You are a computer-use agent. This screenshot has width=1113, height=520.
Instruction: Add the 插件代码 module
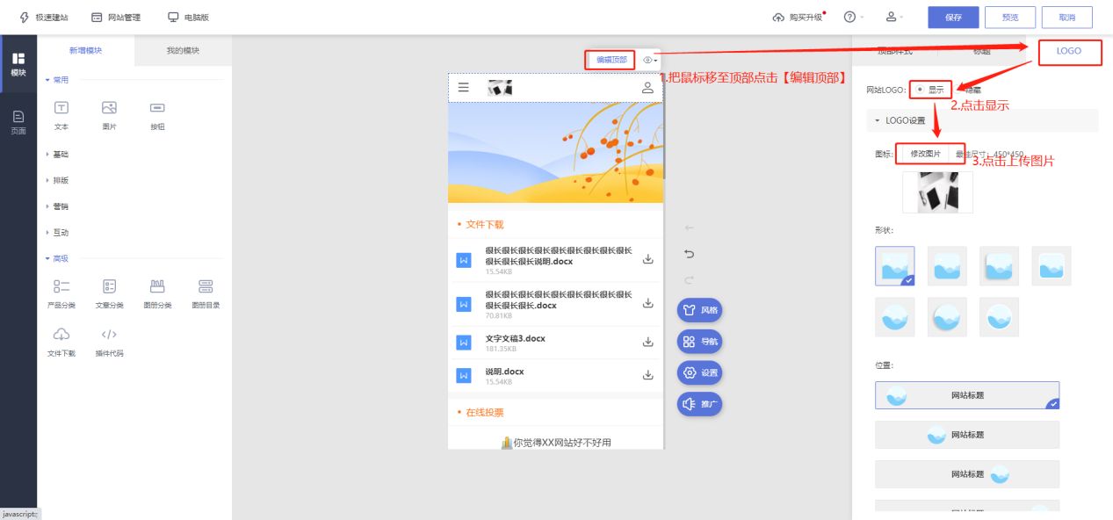coord(110,342)
